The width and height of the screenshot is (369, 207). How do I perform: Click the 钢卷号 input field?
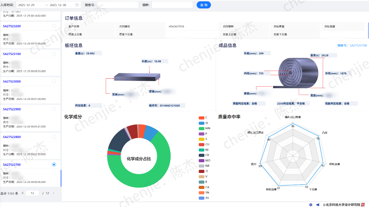click(118, 5)
